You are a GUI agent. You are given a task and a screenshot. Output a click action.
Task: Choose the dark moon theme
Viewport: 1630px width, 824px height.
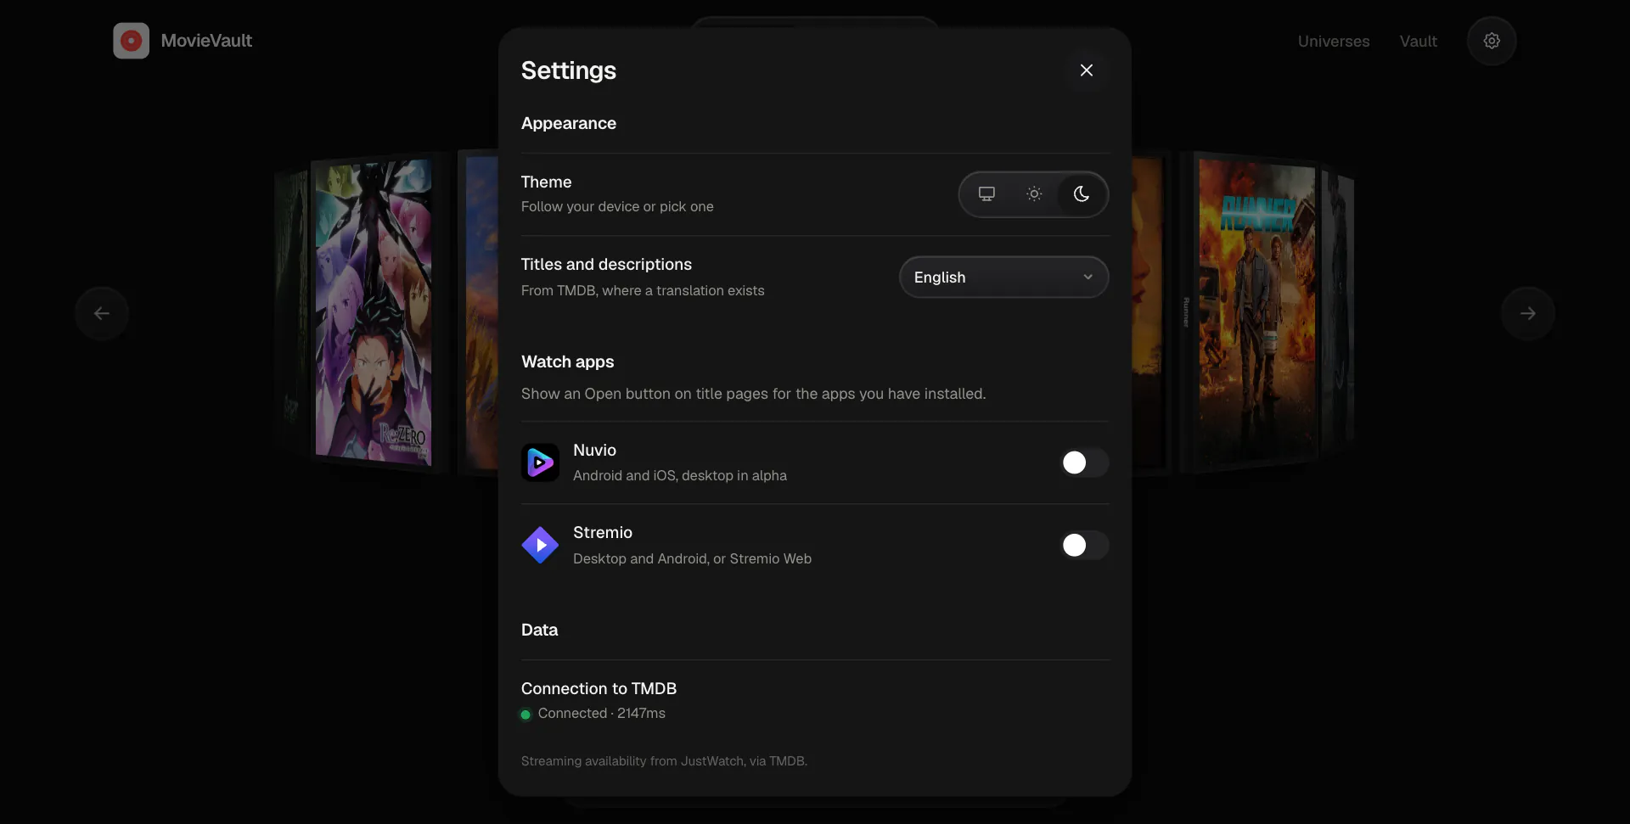tap(1081, 194)
